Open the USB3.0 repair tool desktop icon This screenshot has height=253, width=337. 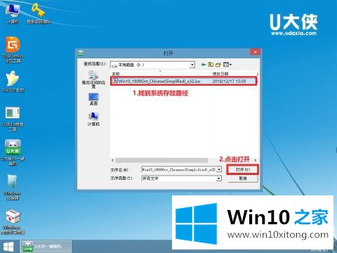click(13, 119)
